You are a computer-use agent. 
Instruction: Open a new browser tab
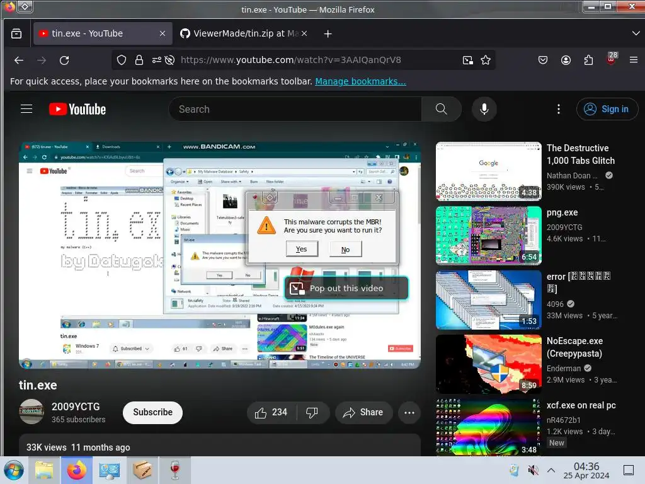pyautogui.click(x=328, y=34)
